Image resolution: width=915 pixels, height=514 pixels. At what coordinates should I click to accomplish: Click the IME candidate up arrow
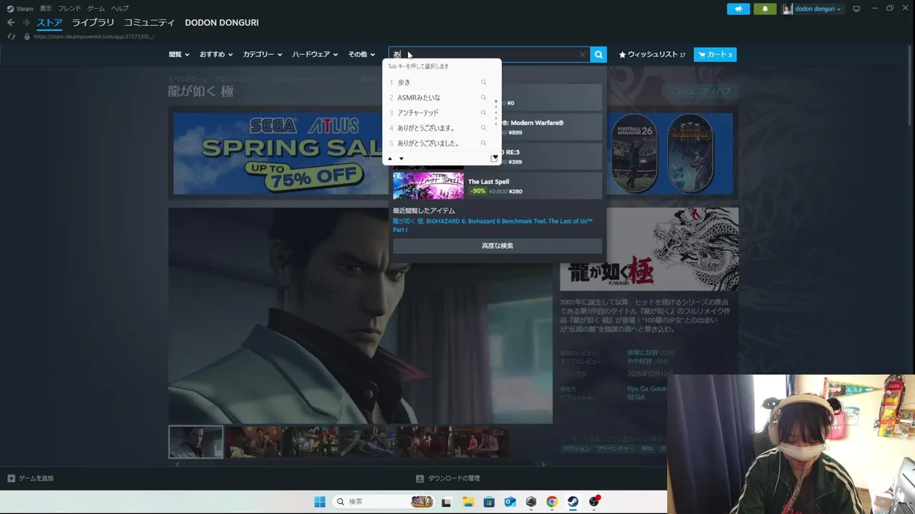click(x=390, y=158)
